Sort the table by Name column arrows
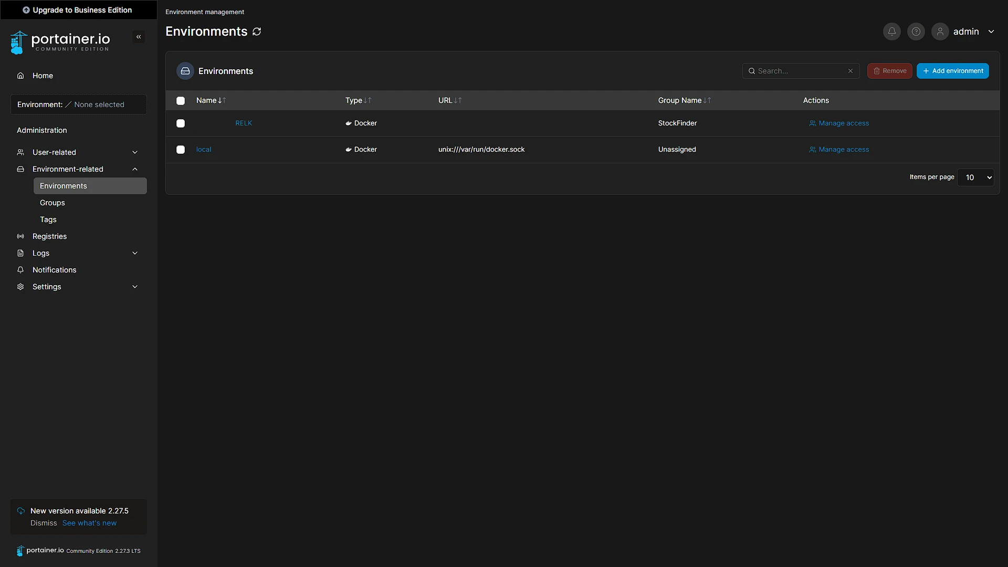Screen dimensions: 1008x567 coord(222,100)
